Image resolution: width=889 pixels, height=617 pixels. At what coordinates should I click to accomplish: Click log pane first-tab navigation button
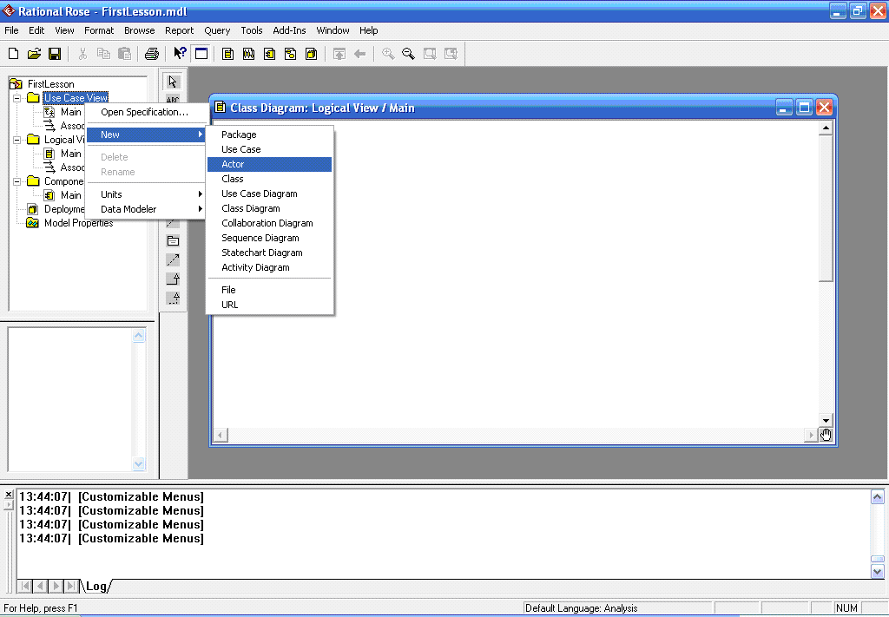click(x=25, y=586)
